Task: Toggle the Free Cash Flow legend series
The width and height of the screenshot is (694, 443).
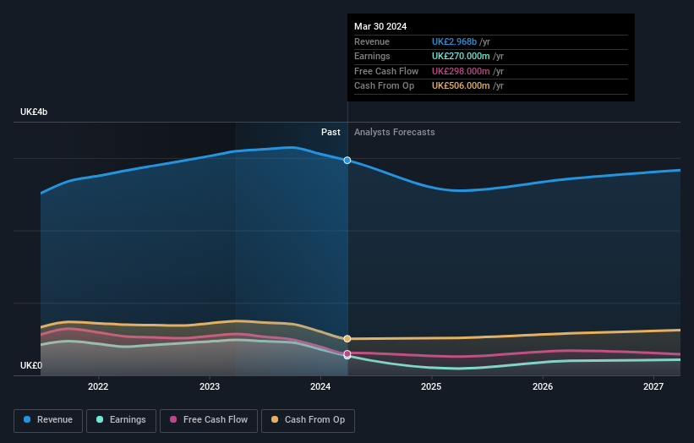Action: (x=209, y=420)
